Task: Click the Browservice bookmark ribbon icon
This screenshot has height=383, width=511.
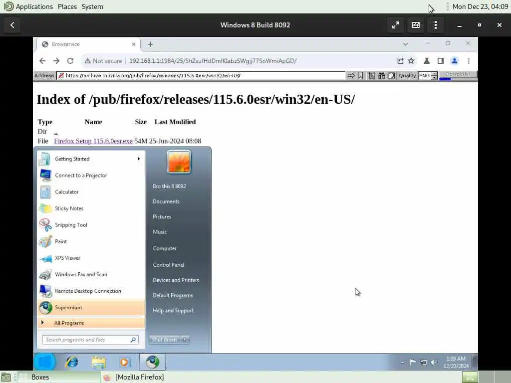Action: [360, 76]
